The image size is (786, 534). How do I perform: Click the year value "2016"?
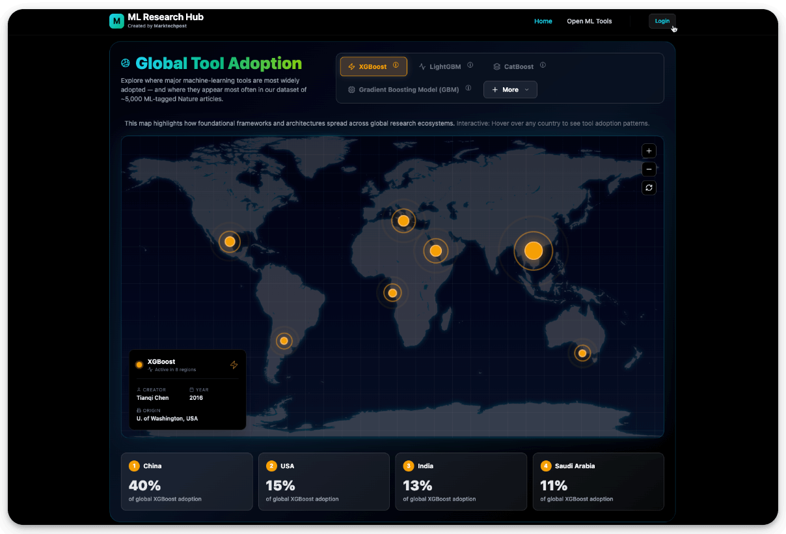196,398
